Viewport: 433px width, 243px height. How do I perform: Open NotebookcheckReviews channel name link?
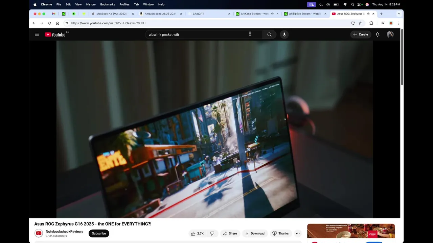click(64, 232)
